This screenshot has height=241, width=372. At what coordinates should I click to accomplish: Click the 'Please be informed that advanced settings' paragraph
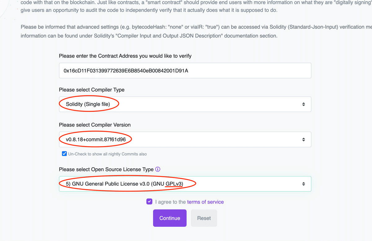[196, 31]
